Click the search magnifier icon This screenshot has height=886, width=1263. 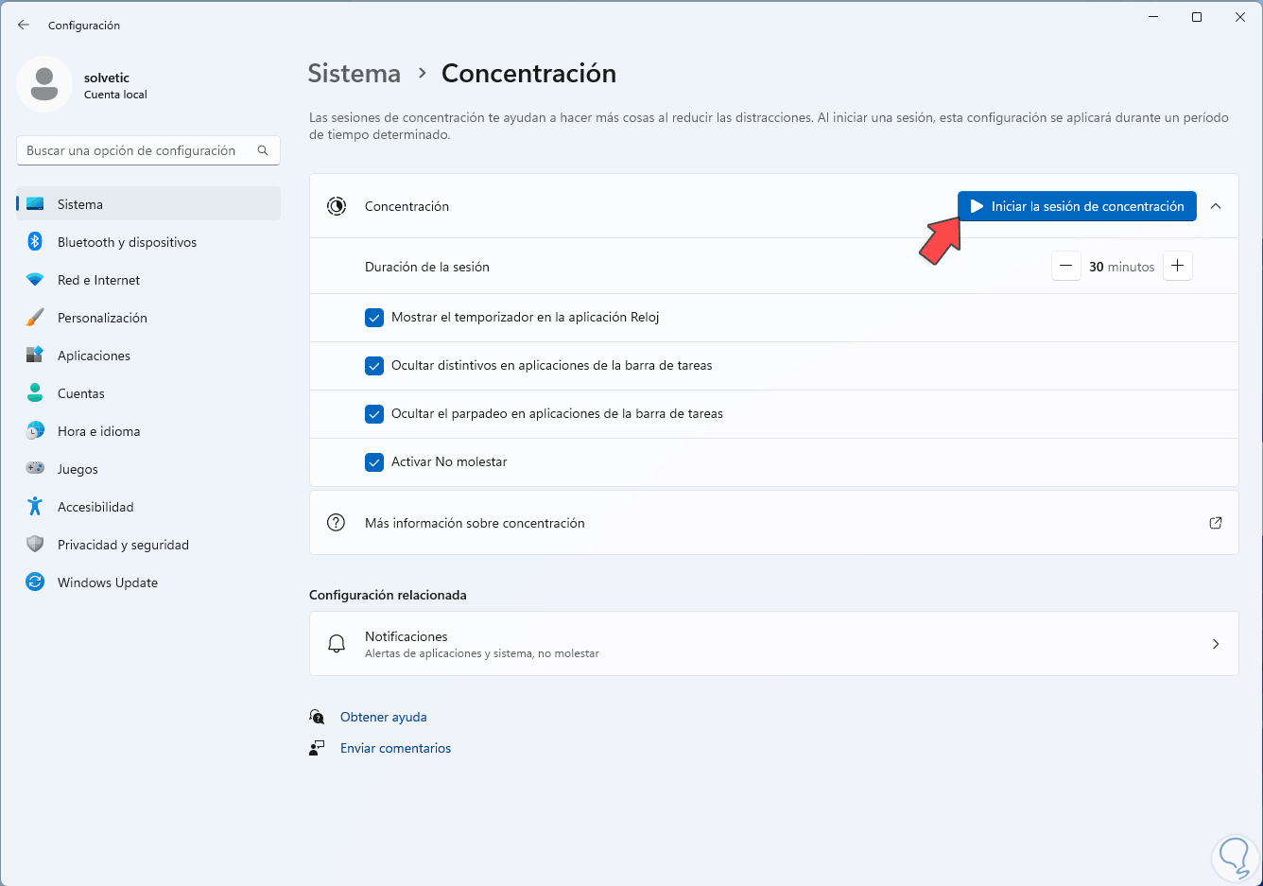[263, 150]
